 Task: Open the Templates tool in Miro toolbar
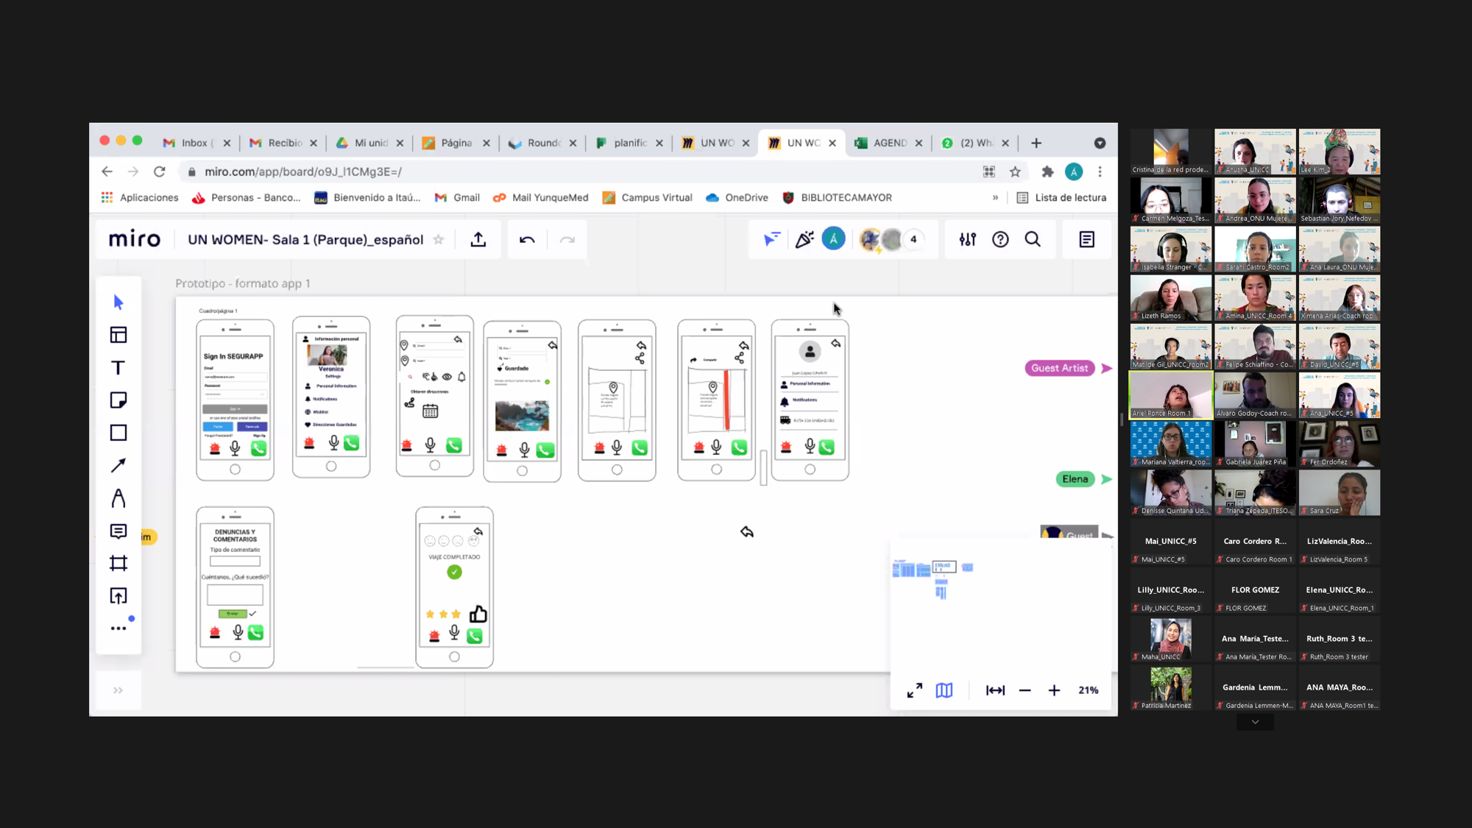[118, 335]
